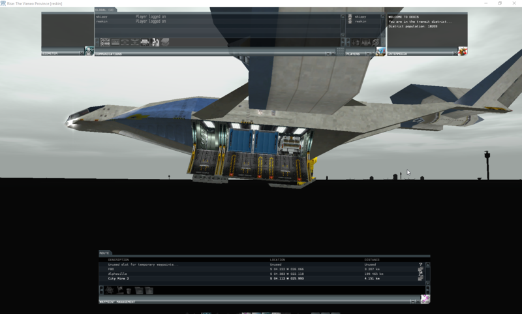Click the 'DESCRIPTION' column header

(x=118, y=260)
